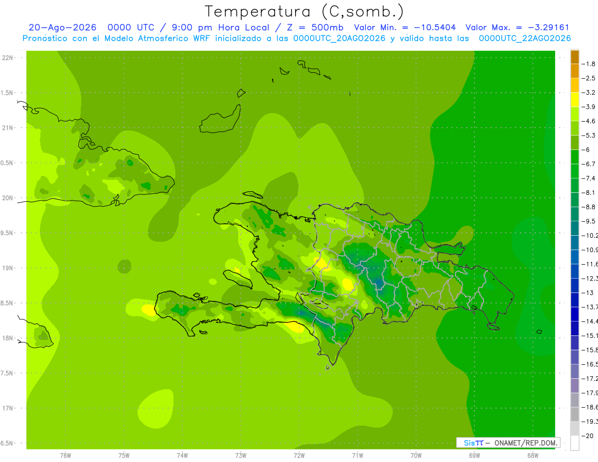Click the colorbar value "-4.6"
Screen dimensions: 598x462
pos(589,121)
